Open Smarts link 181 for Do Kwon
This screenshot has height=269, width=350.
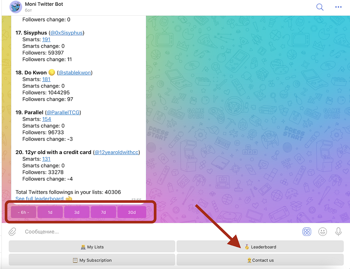(x=46, y=79)
